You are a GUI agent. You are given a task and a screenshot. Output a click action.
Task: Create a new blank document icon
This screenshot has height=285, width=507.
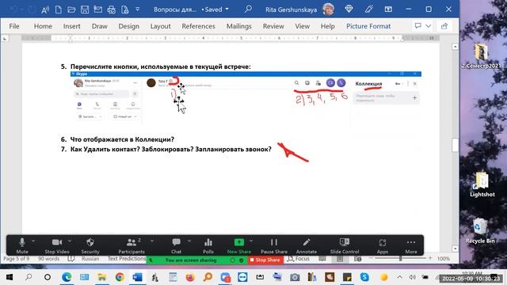click(x=59, y=9)
